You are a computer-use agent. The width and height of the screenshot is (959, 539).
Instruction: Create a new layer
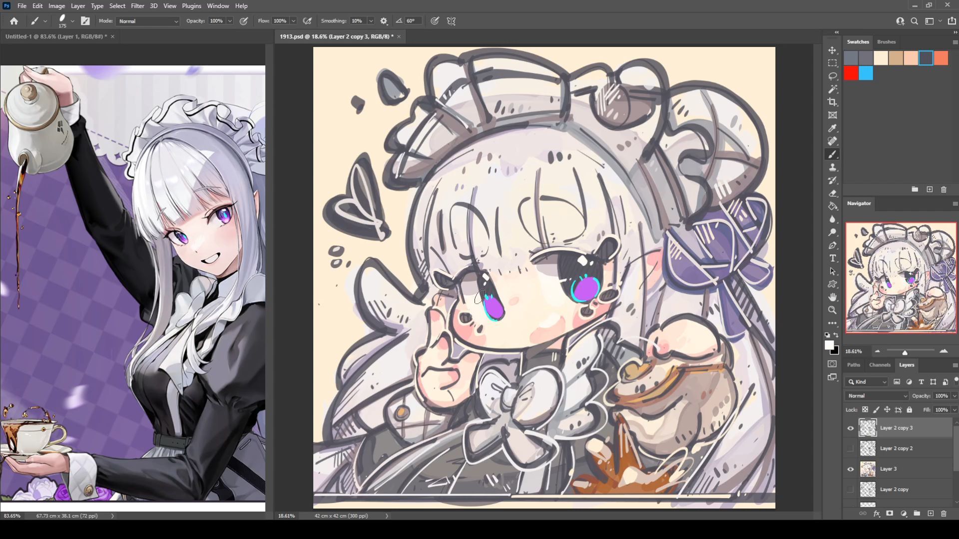pos(931,513)
